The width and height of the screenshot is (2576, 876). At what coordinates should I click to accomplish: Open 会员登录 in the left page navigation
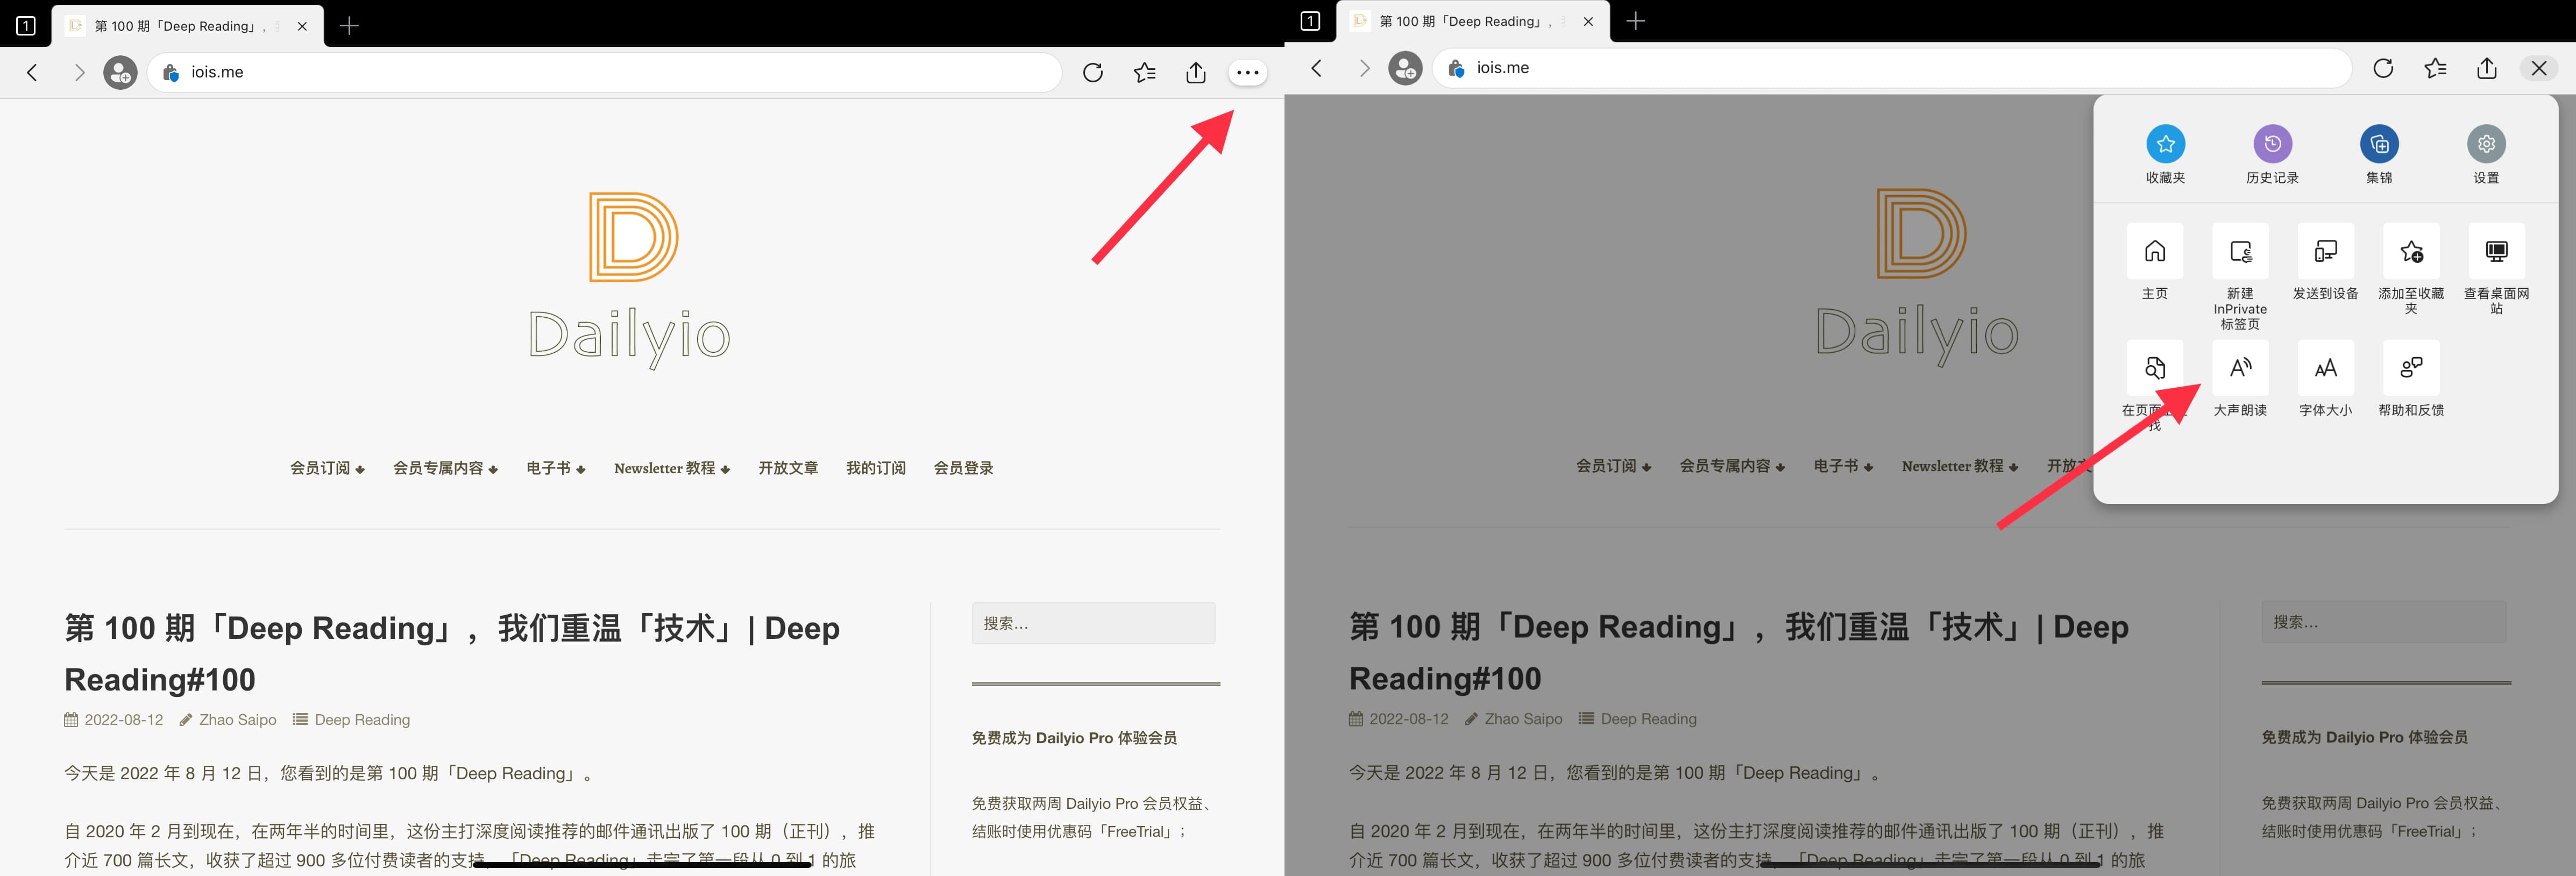964,468
